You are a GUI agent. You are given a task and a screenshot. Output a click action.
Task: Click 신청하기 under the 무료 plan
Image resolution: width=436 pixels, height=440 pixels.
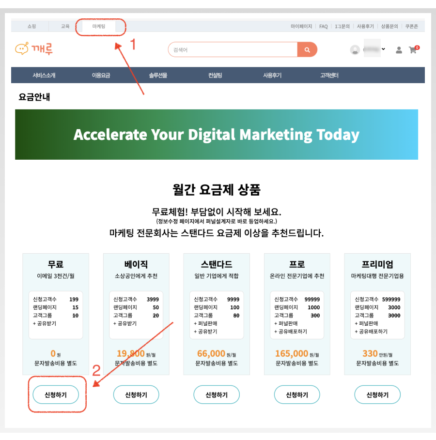point(56,395)
